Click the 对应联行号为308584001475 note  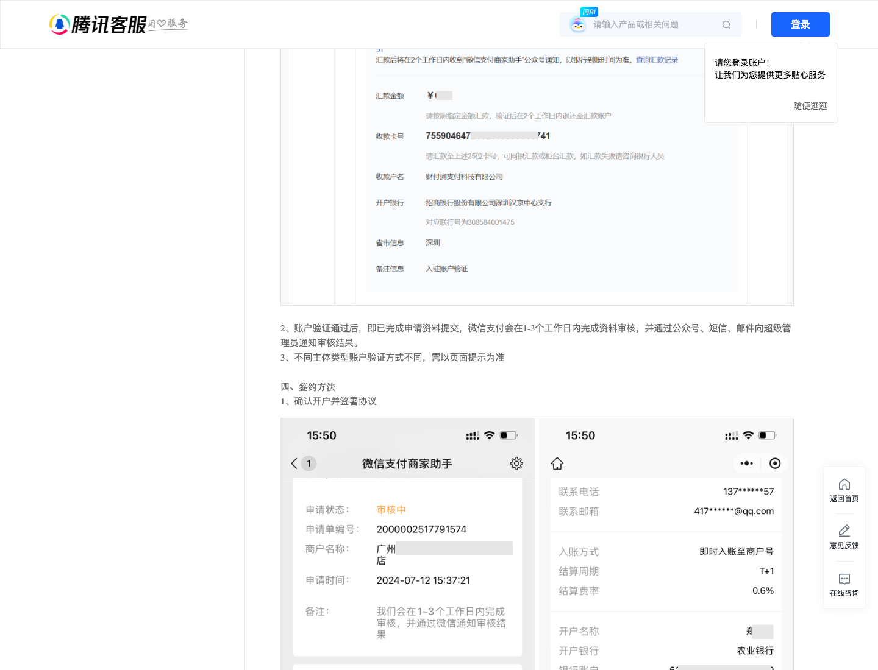(x=470, y=222)
